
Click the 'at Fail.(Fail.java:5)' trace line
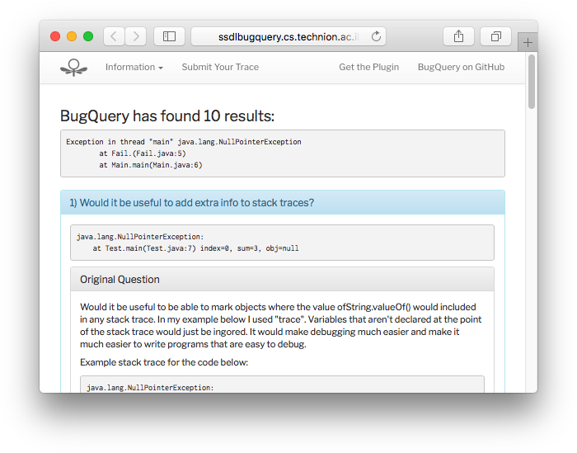click(143, 153)
